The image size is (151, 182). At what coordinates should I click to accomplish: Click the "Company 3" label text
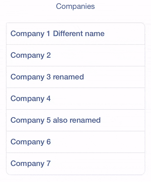(x=30, y=77)
